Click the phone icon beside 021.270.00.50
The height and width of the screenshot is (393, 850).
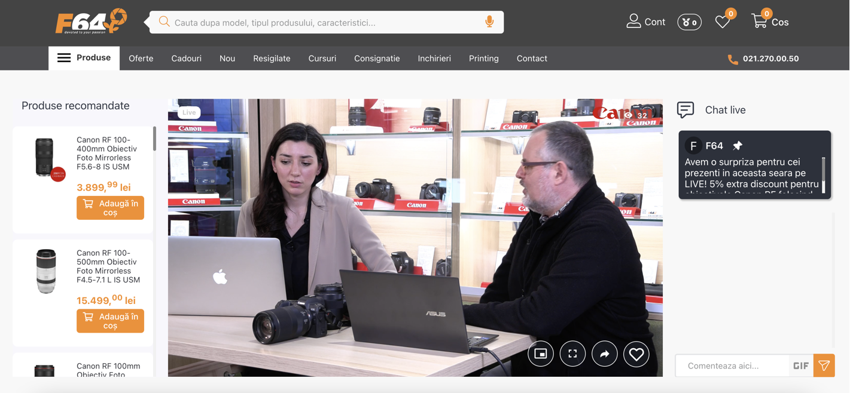[733, 59]
